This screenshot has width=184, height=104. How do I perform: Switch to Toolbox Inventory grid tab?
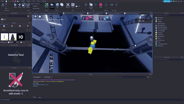click(x=12, y=26)
